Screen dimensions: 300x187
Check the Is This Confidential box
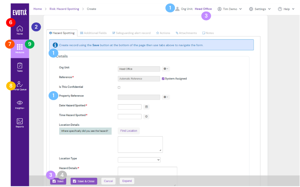coord(119,88)
